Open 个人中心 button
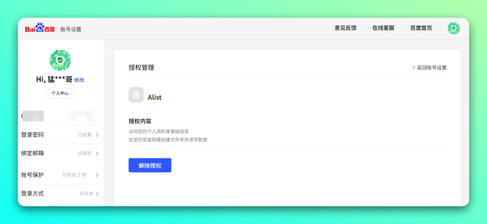This screenshot has height=224, width=487. [x=60, y=93]
